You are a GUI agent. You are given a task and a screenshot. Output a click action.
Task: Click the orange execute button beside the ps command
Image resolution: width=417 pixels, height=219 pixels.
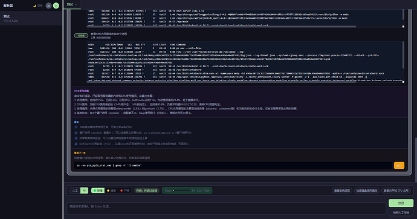[x=399, y=166]
